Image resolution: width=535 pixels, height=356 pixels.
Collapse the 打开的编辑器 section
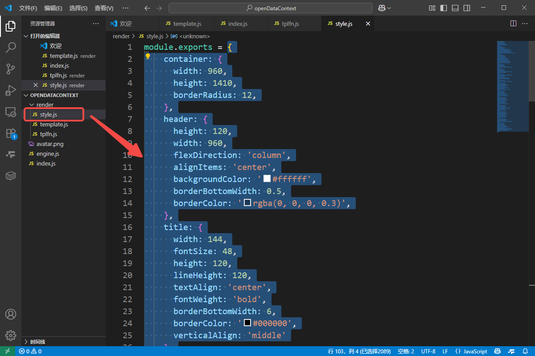26,36
